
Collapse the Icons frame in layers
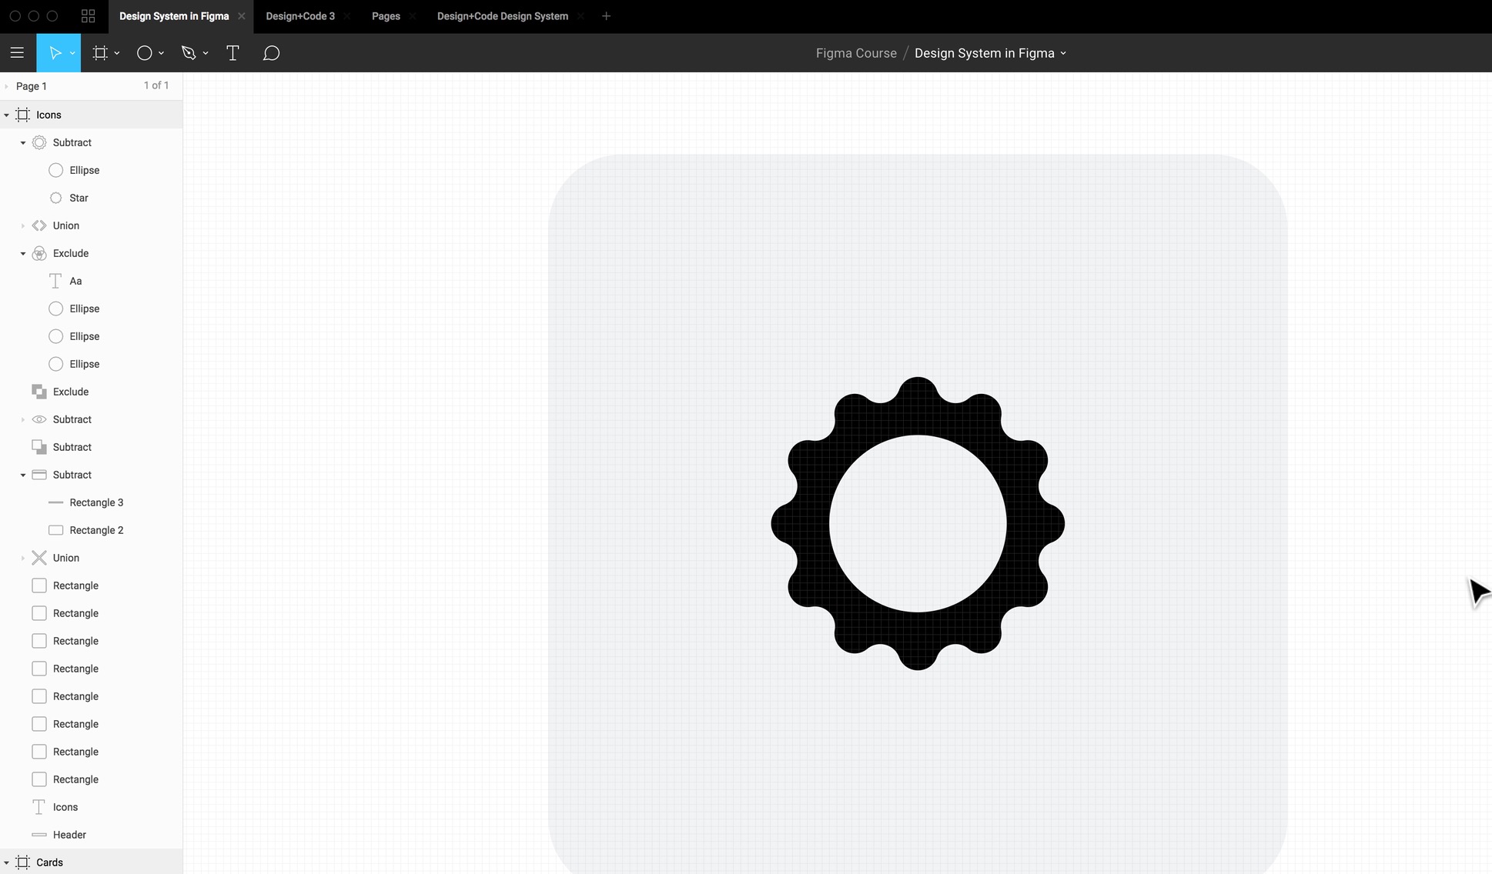click(6, 115)
